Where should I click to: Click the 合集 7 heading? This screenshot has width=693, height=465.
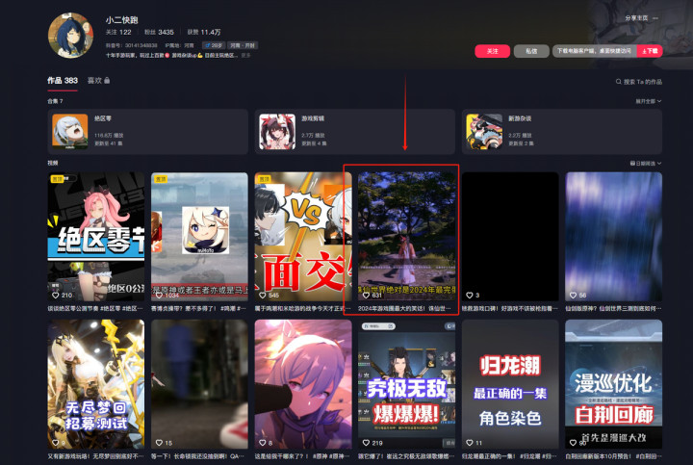(55, 101)
